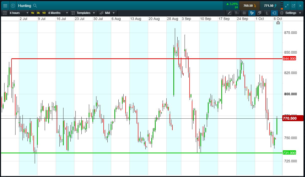Image resolution: width=305 pixels, height=177 pixels.
Task: Click the candlestick order line icon
Action: (x=267, y=13)
